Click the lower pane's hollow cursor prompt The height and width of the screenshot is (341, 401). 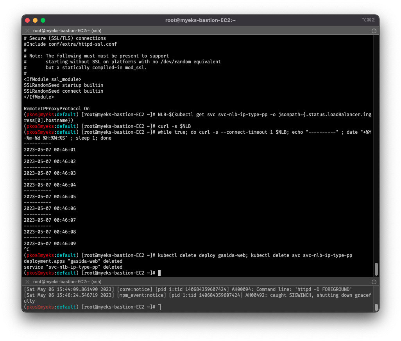[159, 307]
